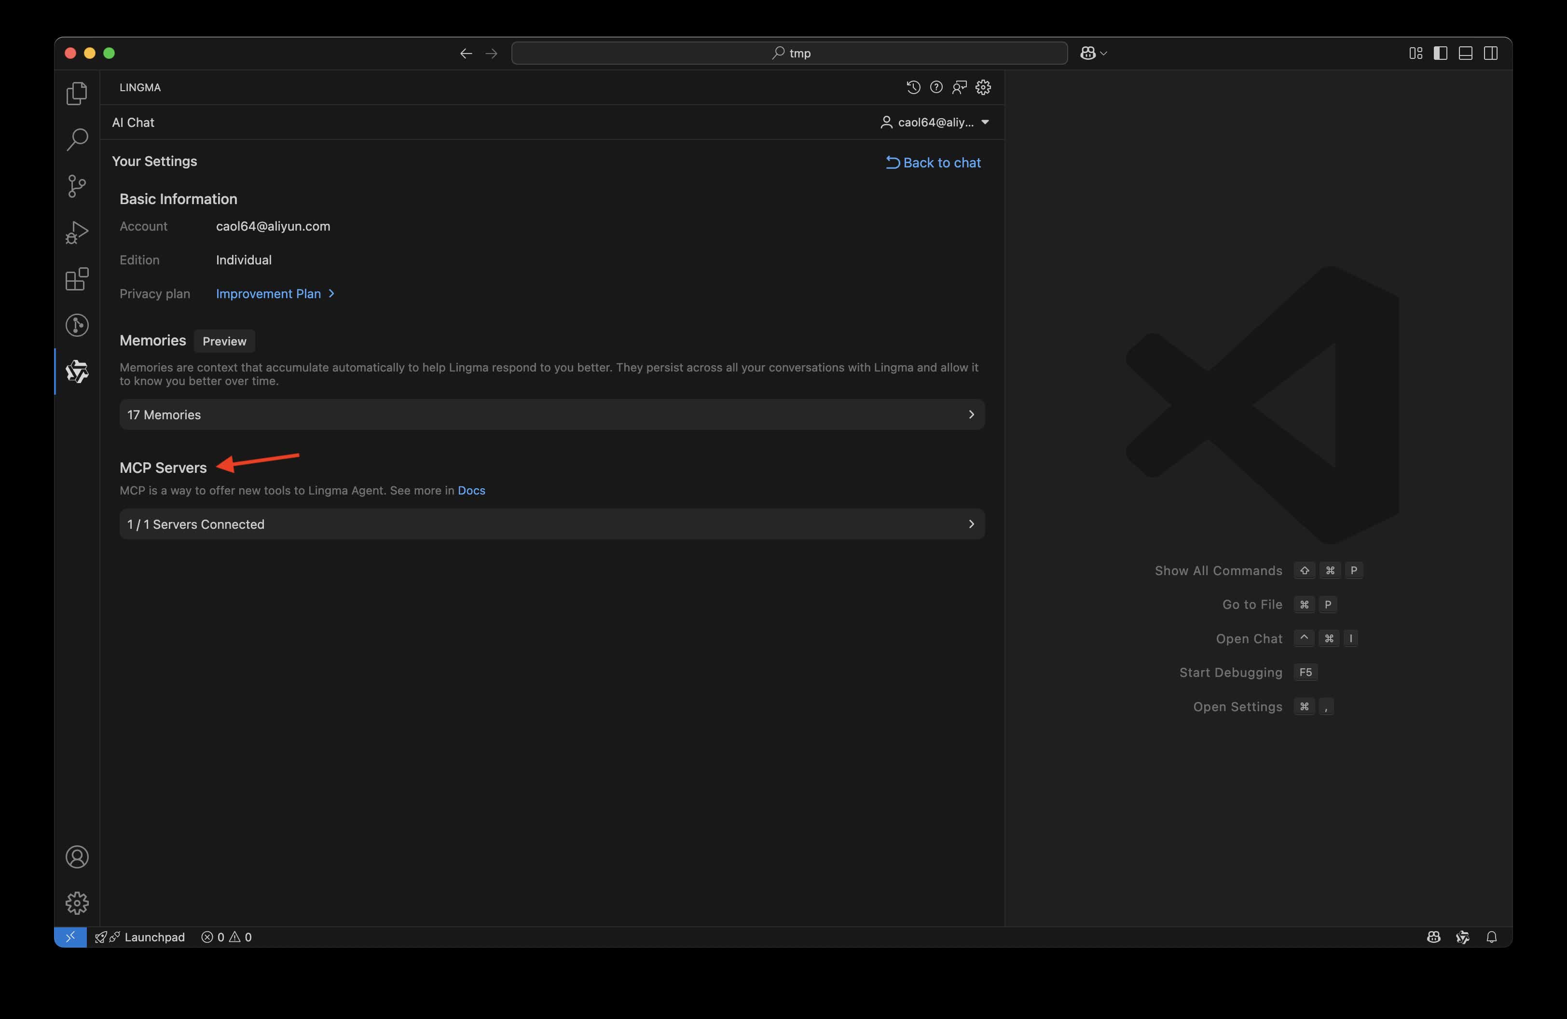
Task: Click the Memories heading
Action: 153,340
